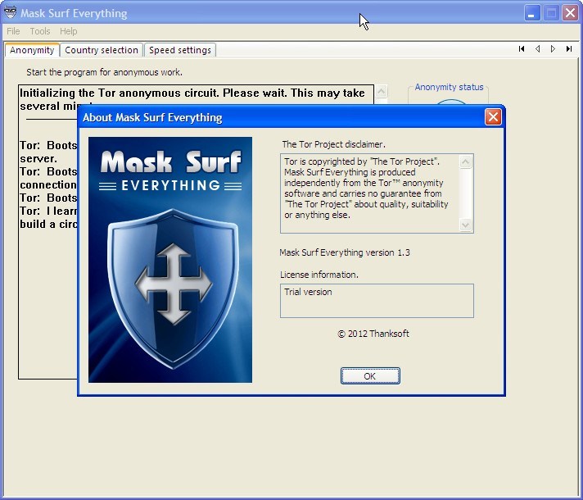Screen dimensions: 583x500
Task: Open the Tools menu
Action: (x=40, y=31)
